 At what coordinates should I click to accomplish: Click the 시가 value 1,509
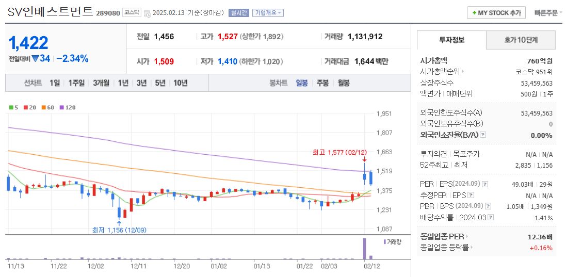(164, 61)
